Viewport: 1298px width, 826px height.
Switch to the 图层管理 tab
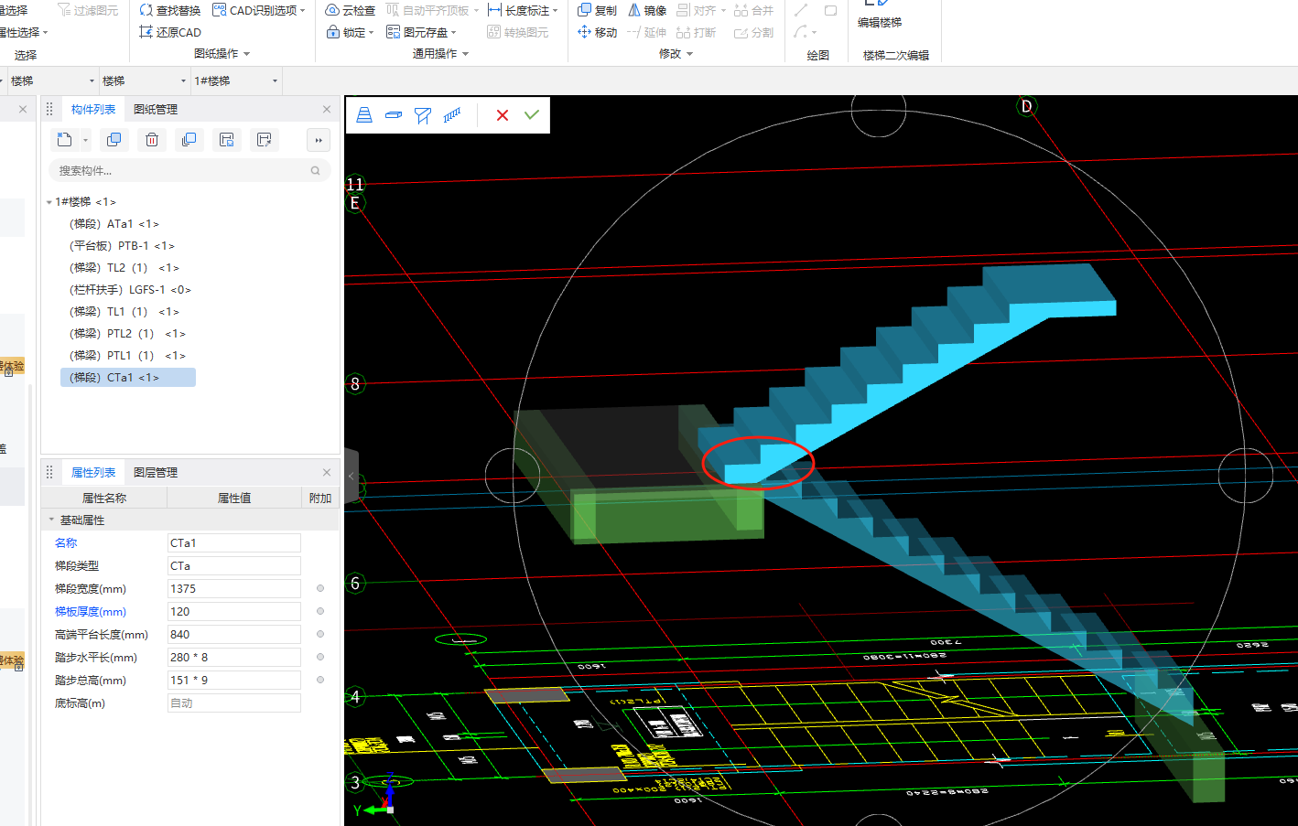(156, 472)
